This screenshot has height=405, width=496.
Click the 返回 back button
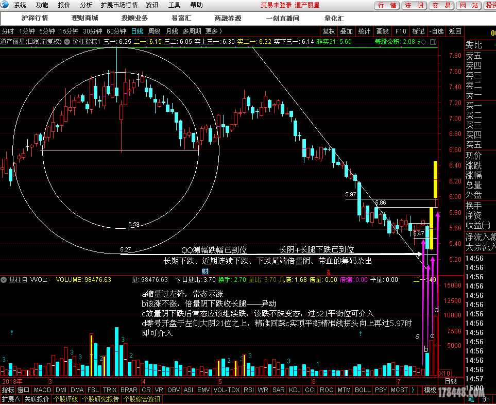click(455, 31)
